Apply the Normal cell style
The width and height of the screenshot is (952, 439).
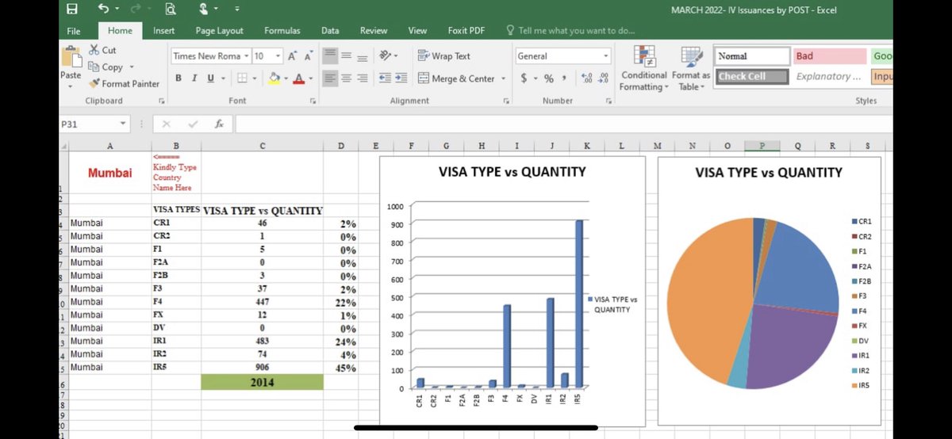point(752,56)
